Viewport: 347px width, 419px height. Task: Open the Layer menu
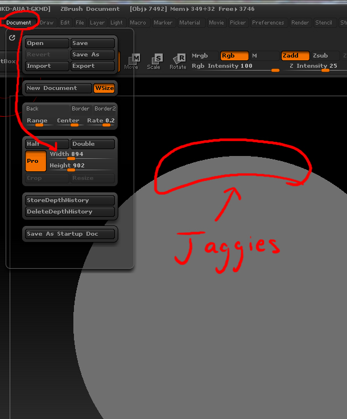(x=97, y=23)
